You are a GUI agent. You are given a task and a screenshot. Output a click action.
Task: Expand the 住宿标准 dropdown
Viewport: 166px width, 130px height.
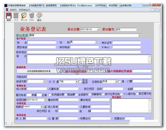click(x=116, y=81)
